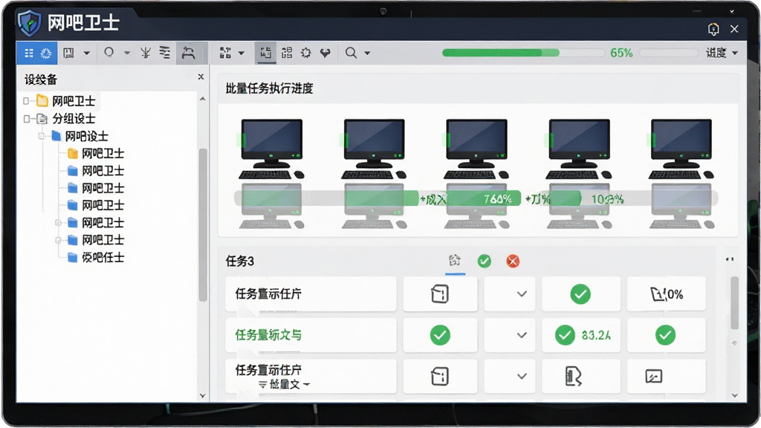Image resolution: width=761 pixels, height=428 pixels.
Task: Click the title bar icon left of close
Action: pyautogui.click(x=713, y=29)
